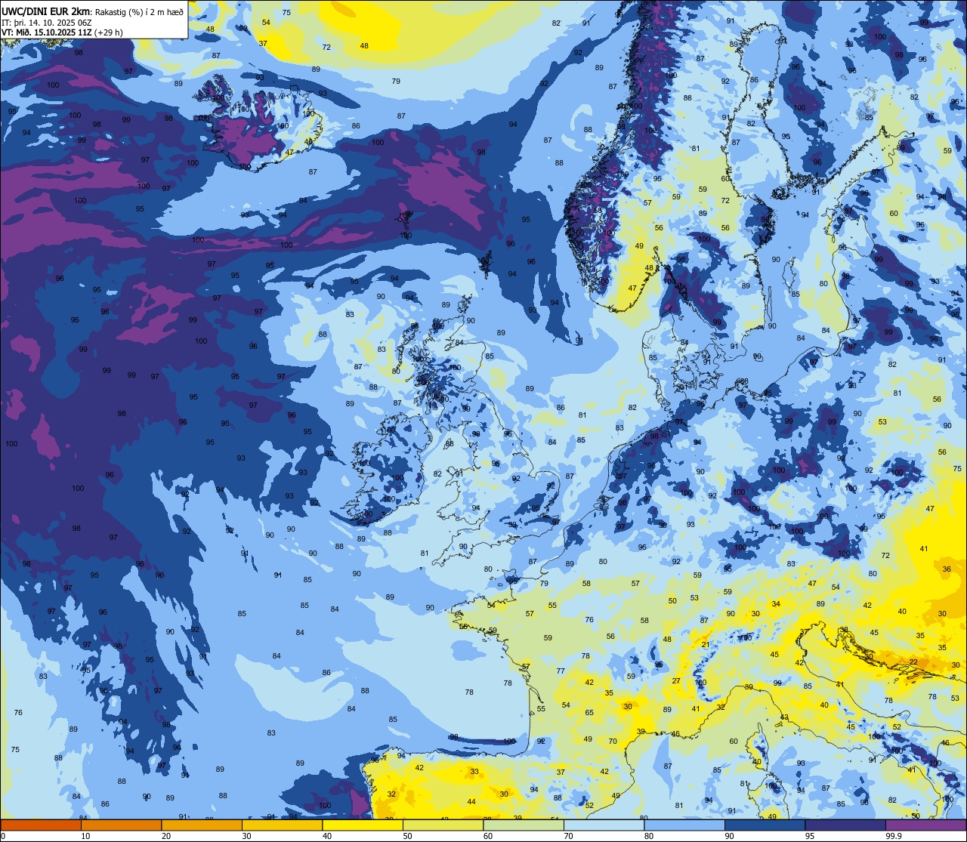This screenshot has width=967, height=842.
Task: Select the pale blue 70–80 legend segment
Action: (604, 825)
